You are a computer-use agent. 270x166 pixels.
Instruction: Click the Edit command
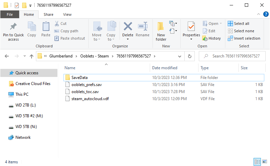(209, 31)
